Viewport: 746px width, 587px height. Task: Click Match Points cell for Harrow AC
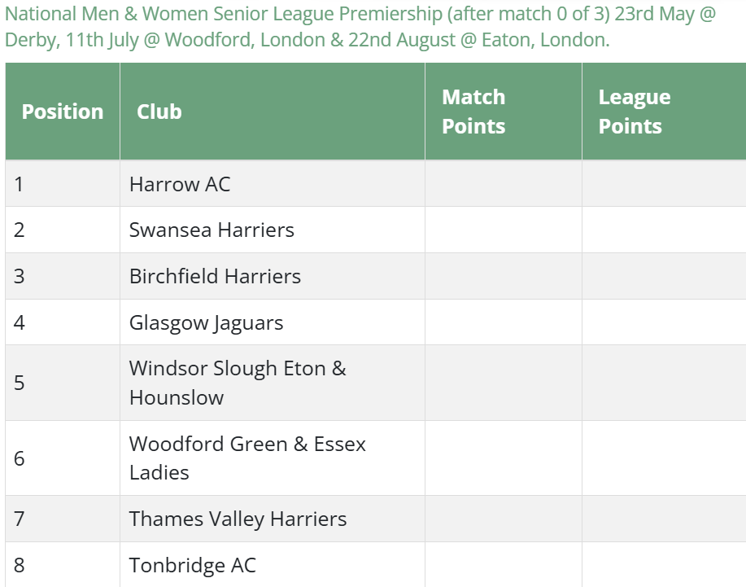503,184
